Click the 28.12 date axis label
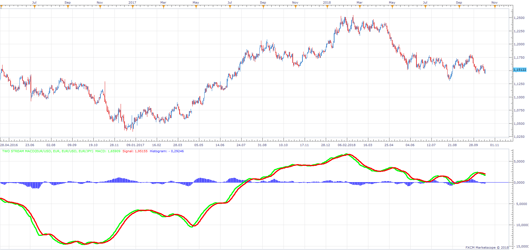Viewport: 529px width, 250px height. pyautogui.click(x=326, y=145)
